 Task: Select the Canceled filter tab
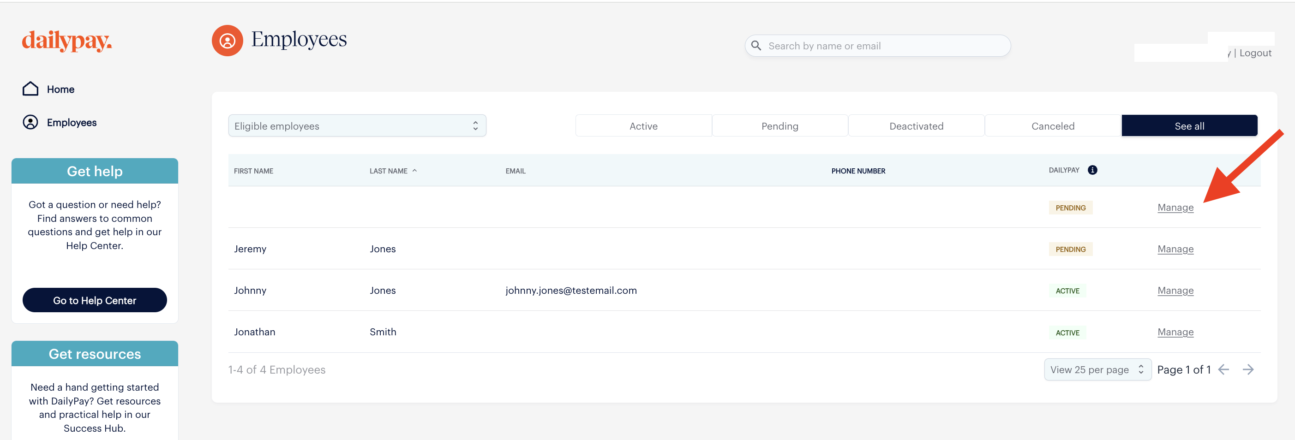pyautogui.click(x=1053, y=125)
